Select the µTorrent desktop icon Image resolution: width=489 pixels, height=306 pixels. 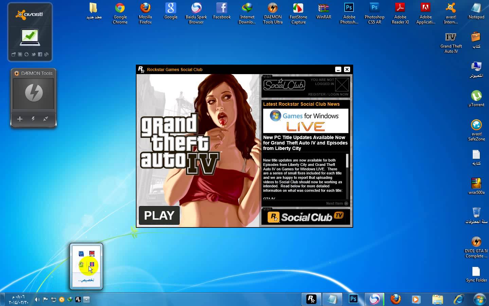[476, 99]
